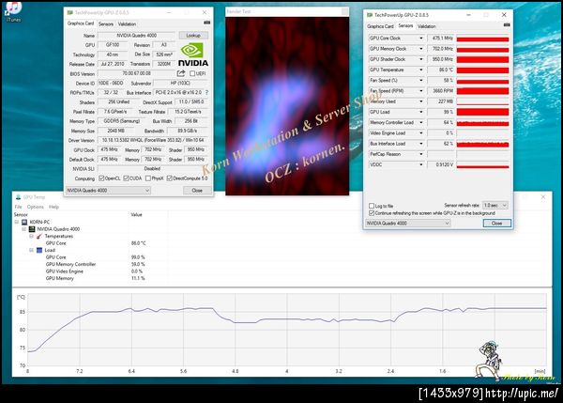Viewport: 563px width, 403px height.
Task: Open the GPU Temperature sensor dropdown
Action: (x=420, y=70)
